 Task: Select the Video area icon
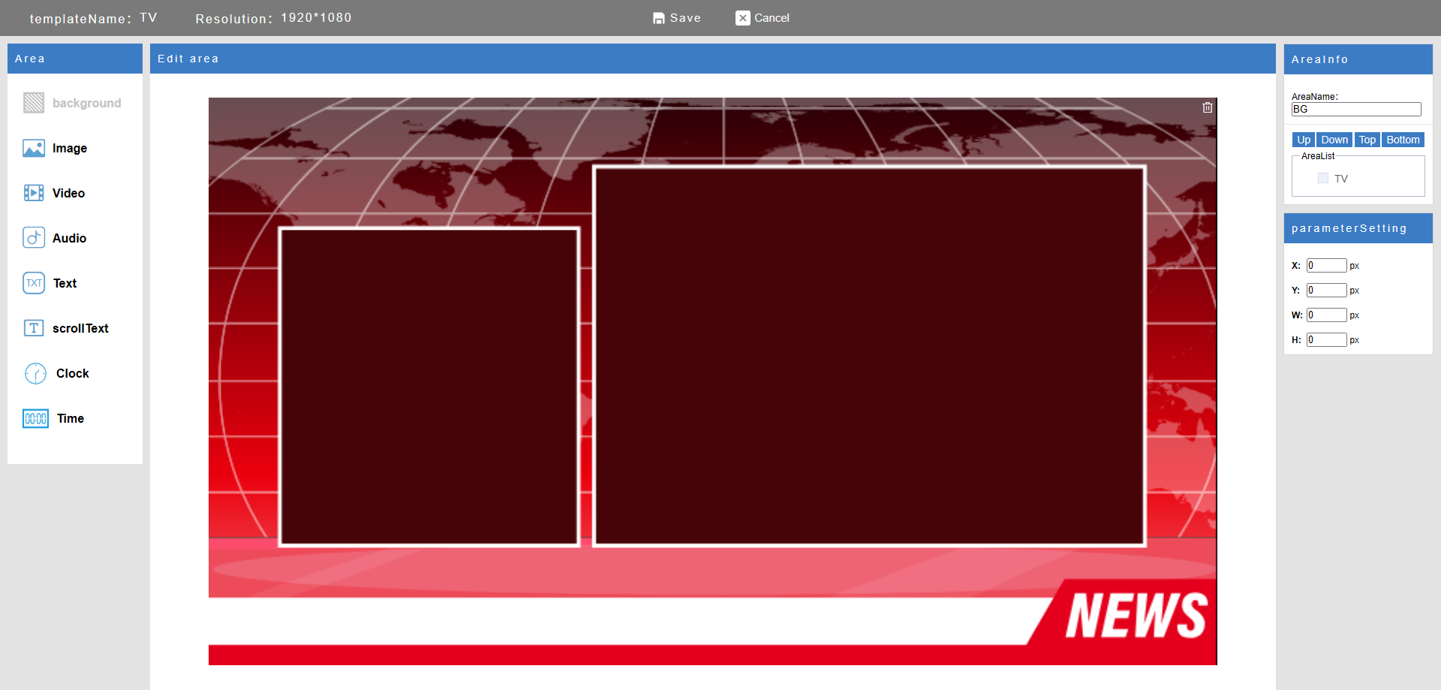(x=34, y=193)
